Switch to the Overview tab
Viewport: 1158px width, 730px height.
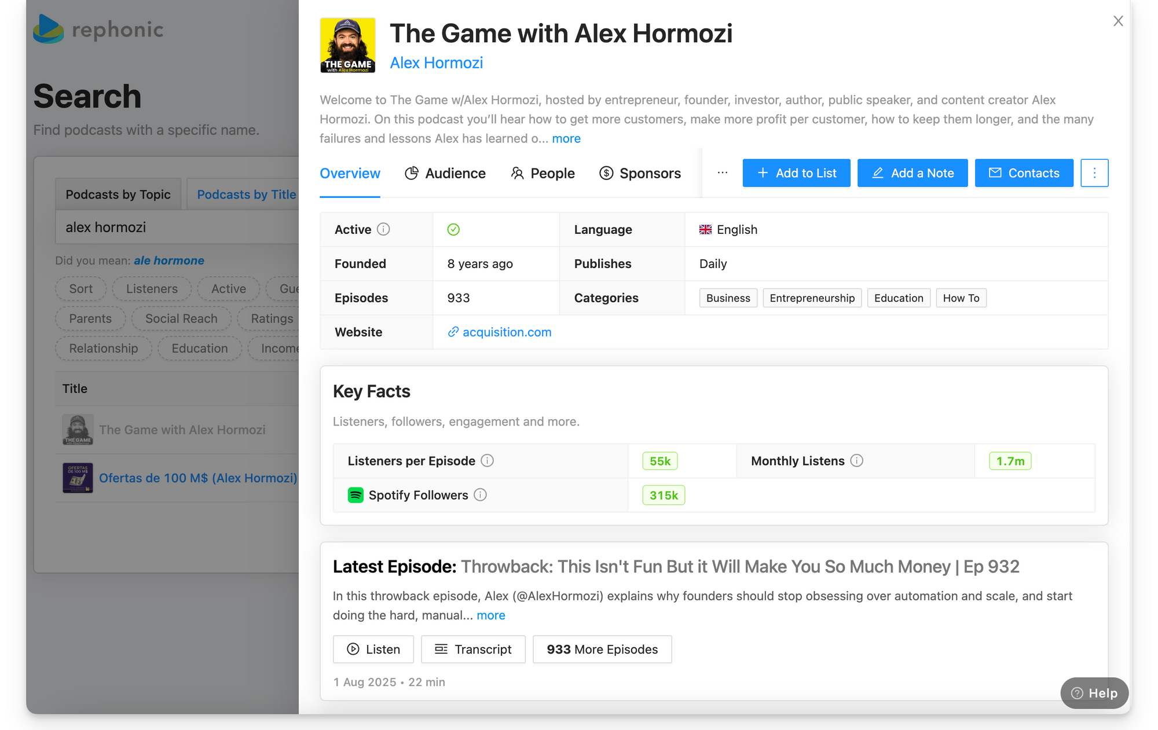(x=350, y=173)
